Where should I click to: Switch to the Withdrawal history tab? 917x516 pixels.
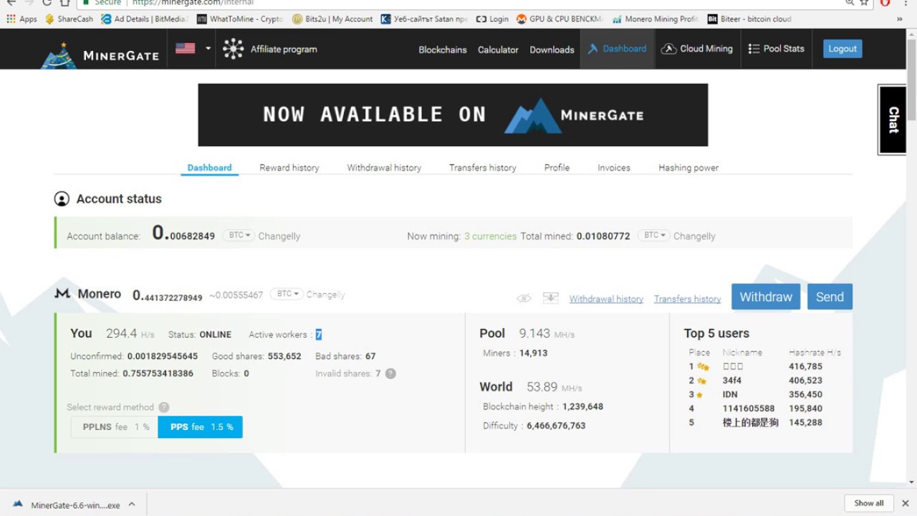(x=384, y=168)
